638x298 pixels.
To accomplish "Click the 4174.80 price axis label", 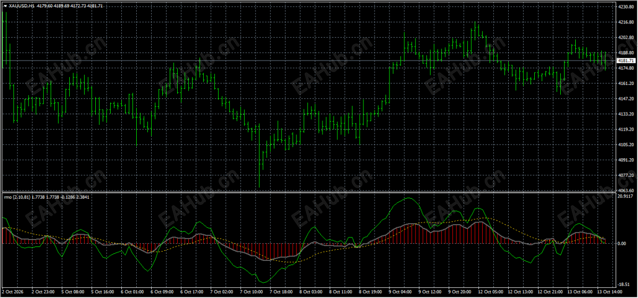I will [x=626, y=68].
